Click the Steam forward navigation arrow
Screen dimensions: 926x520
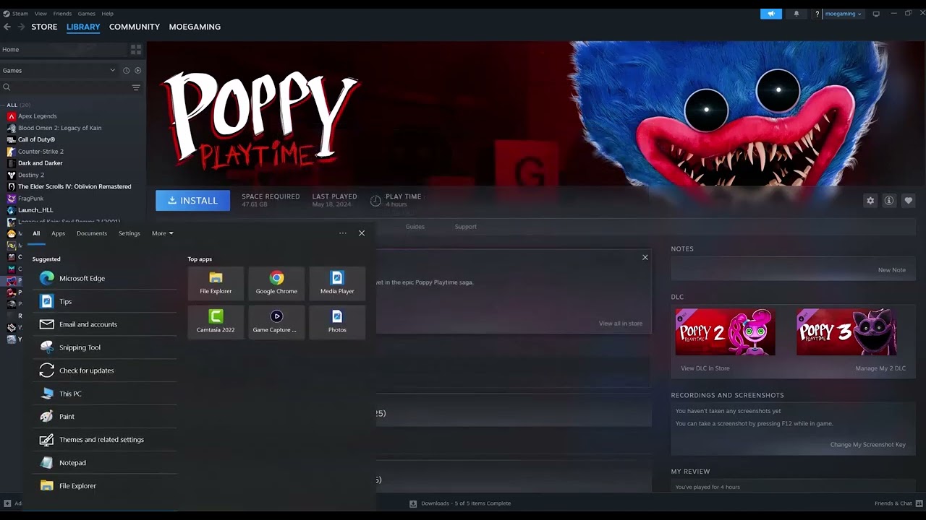pos(21,27)
